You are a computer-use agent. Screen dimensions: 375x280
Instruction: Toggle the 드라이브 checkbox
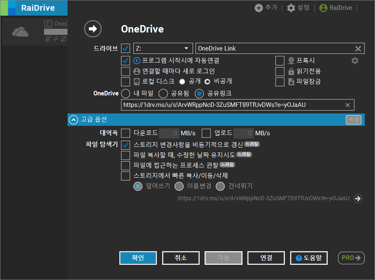126,48
